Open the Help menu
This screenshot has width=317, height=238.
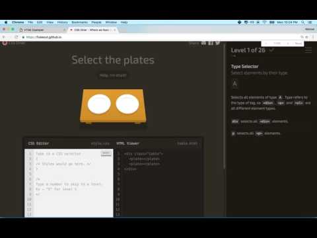click(124, 22)
